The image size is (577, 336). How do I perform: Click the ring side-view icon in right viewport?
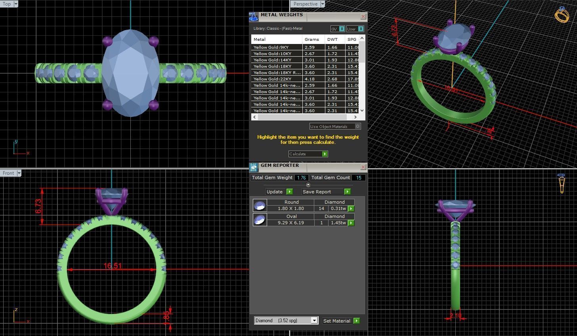(x=561, y=183)
